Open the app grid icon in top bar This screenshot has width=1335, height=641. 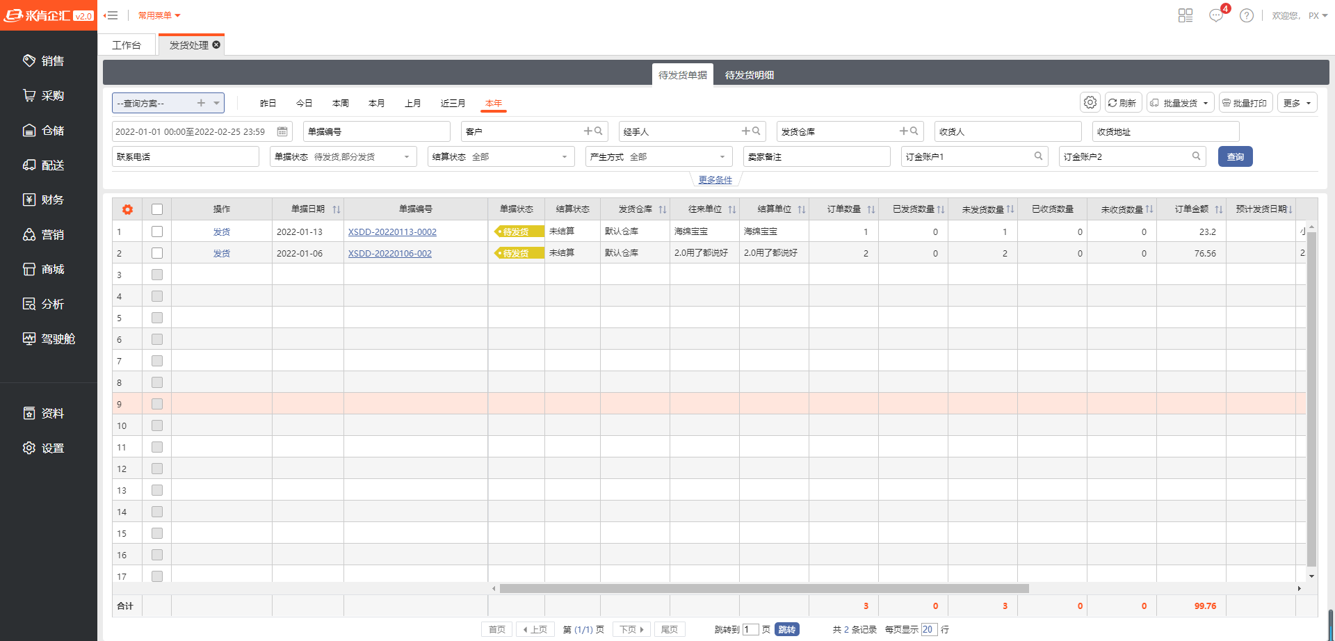[1186, 15]
